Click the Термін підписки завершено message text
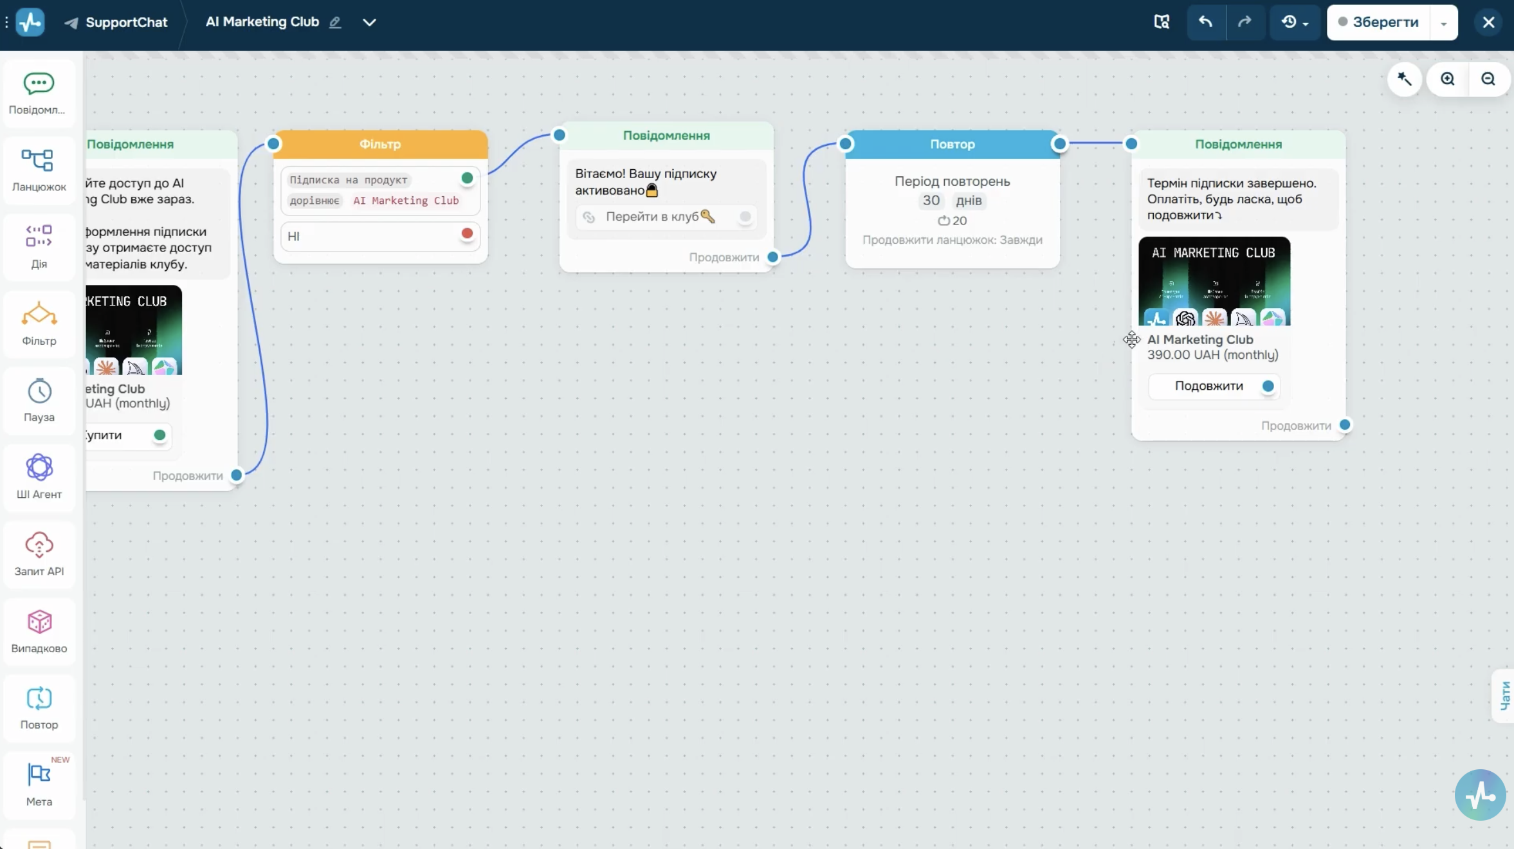The width and height of the screenshot is (1514, 849). [x=1232, y=199]
